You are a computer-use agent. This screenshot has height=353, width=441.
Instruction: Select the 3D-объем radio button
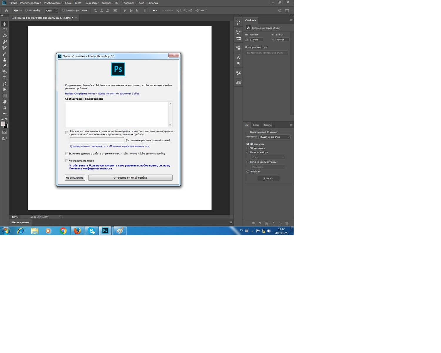tap(248, 171)
